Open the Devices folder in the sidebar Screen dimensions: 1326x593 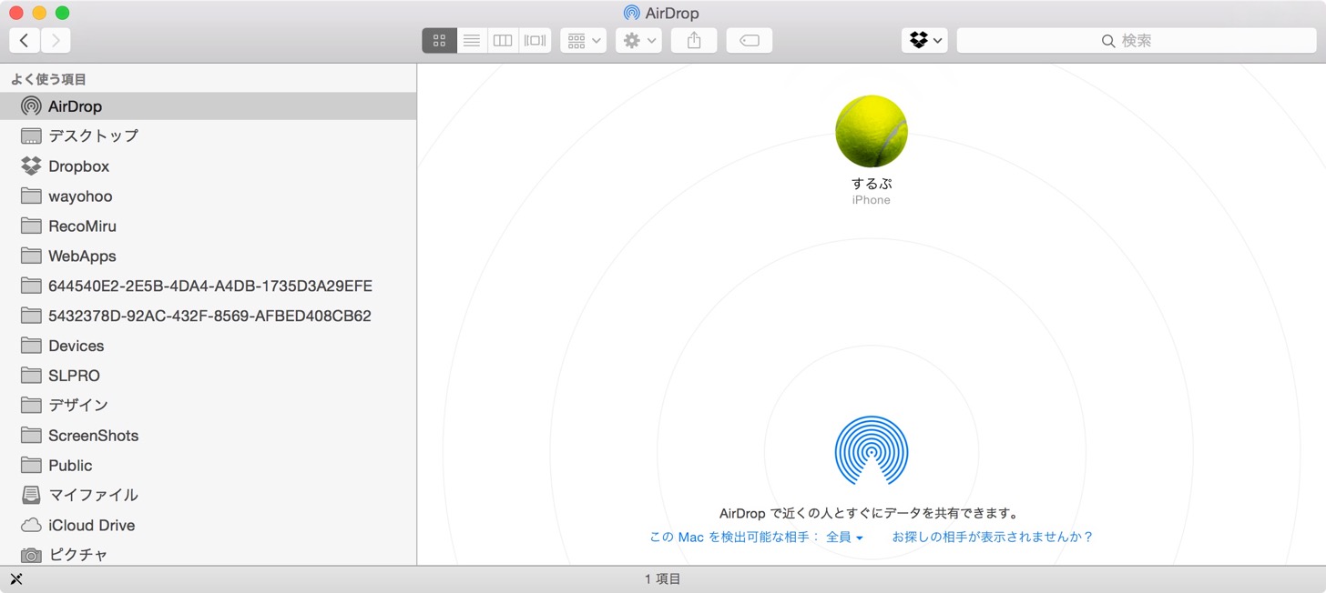point(208,346)
